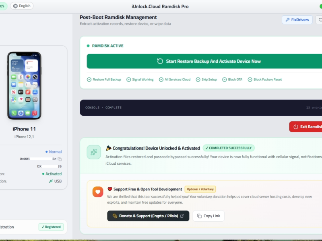
Task: Click the Skip Setup check icon
Action: (x=198, y=80)
